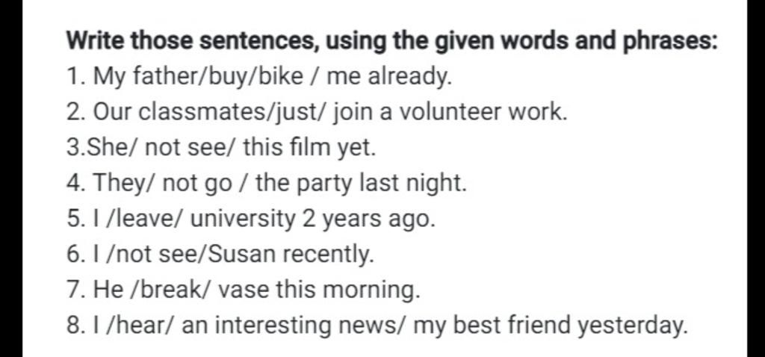Click the words 'this film yet'
Viewport: 765px width, 357px height.
pos(309,149)
